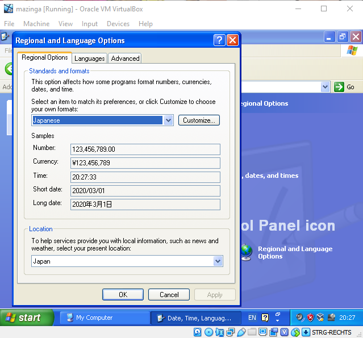
Task: Open Regional and Language Options link
Action: (x=295, y=252)
